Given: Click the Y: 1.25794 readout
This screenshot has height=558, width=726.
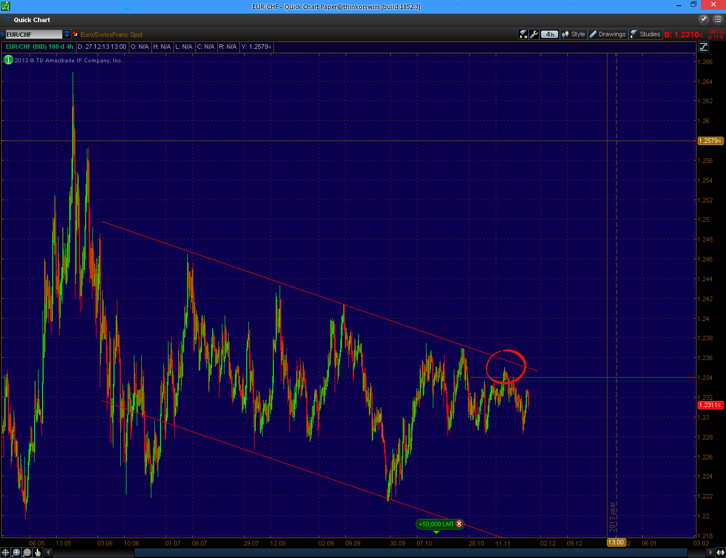Looking at the screenshot, I should tap(256, 46).
